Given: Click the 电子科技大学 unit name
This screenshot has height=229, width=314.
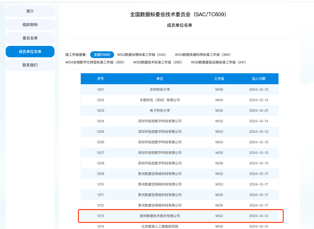Looking at the screenshot, I should click(x=160, y=110).
